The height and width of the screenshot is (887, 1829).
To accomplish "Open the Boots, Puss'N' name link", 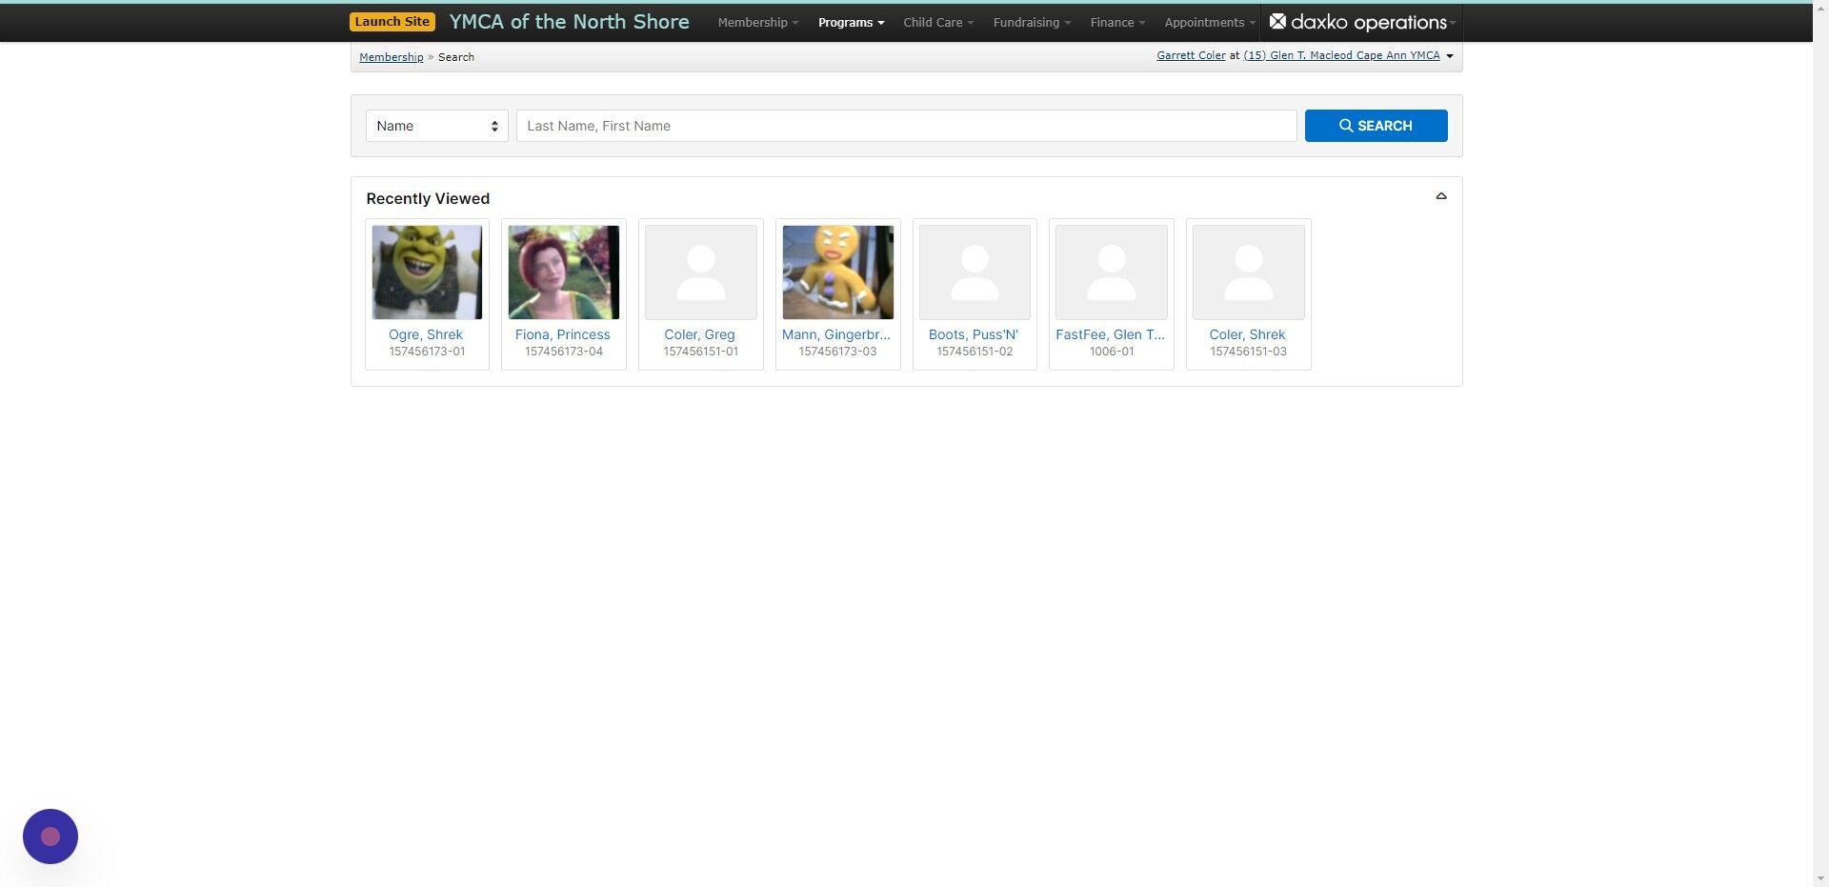I will pyautogui.click(x=974, y=334).
